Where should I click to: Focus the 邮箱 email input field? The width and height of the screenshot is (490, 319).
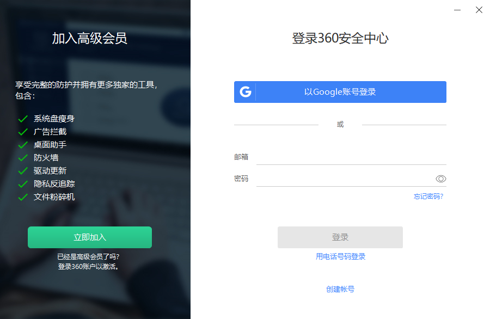[x=351, y=157]
